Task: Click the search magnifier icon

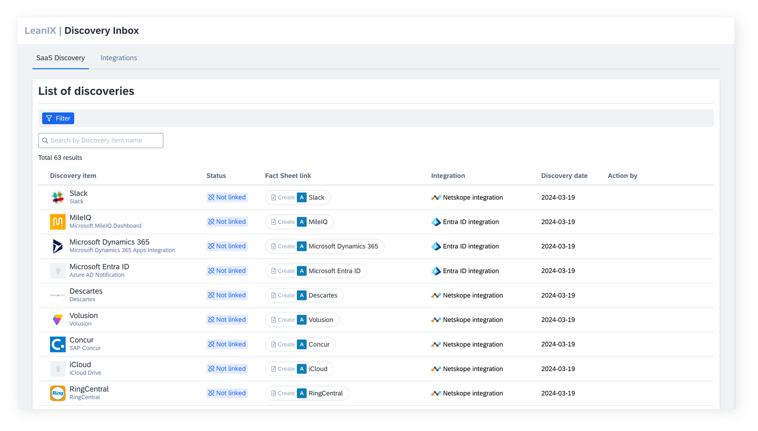Action: 45,141
